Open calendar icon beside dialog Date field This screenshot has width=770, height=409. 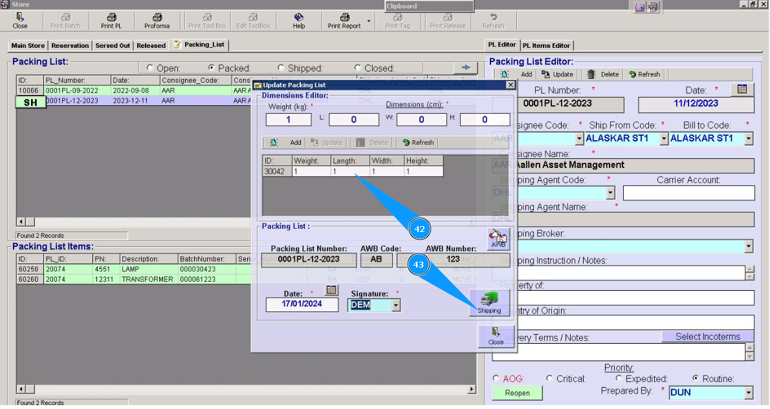[331, 290]
